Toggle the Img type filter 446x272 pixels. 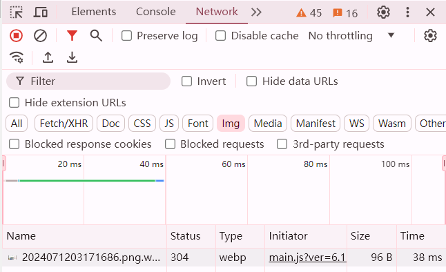231,124
